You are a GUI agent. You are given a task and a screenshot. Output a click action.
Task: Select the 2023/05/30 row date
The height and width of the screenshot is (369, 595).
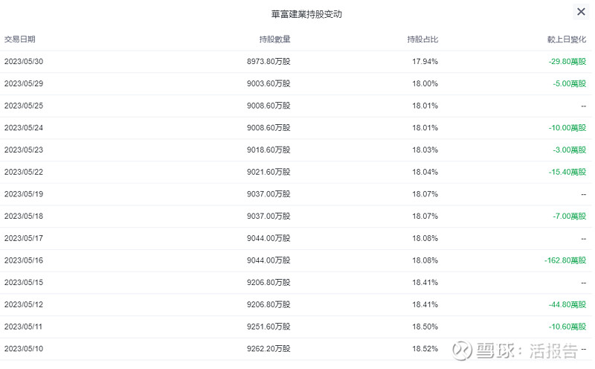coord(24,62)
